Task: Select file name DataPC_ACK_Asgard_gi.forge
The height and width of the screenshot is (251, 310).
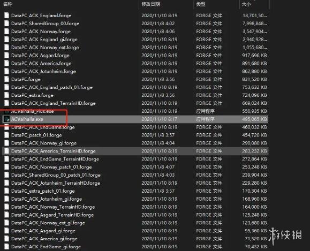Action: click(43, 231)
